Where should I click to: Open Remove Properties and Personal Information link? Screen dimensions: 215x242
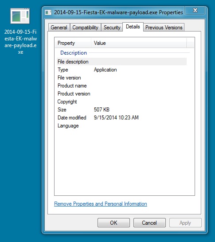click(x=101, y=204)
